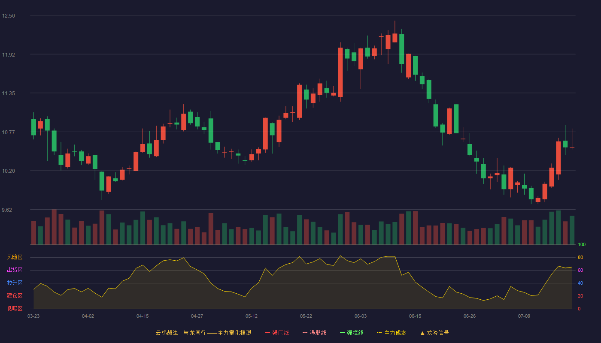Click the 风险区 zone label
This screenshot has height=343, width=601.
(x=15, y=257)
